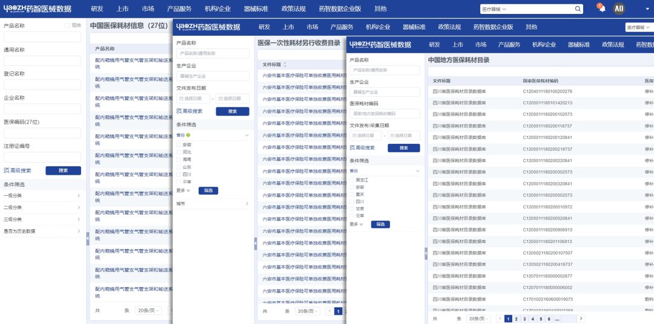654x324 pixels.
Task: Open 药智数据企业版 in the top back bar
Action: [340, 8]
